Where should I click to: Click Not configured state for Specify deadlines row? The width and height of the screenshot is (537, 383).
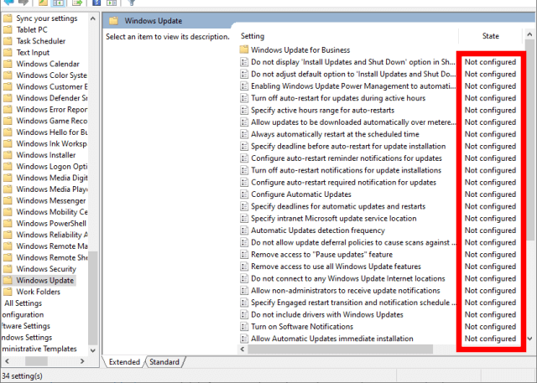click(490, 206)
